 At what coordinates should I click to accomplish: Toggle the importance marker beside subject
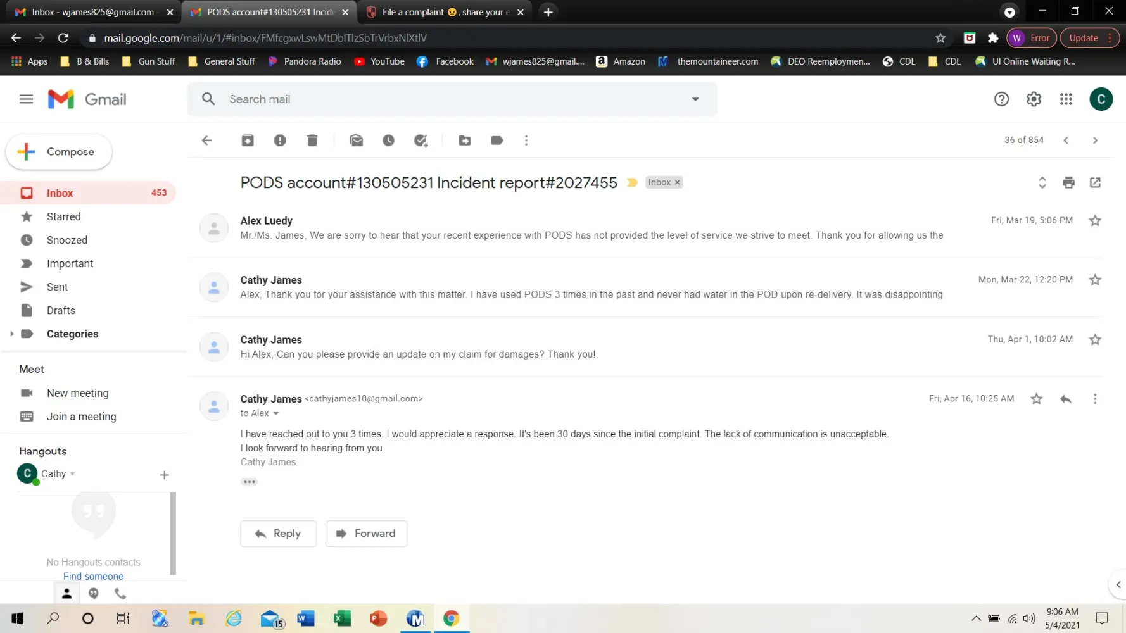pos(632,183)
